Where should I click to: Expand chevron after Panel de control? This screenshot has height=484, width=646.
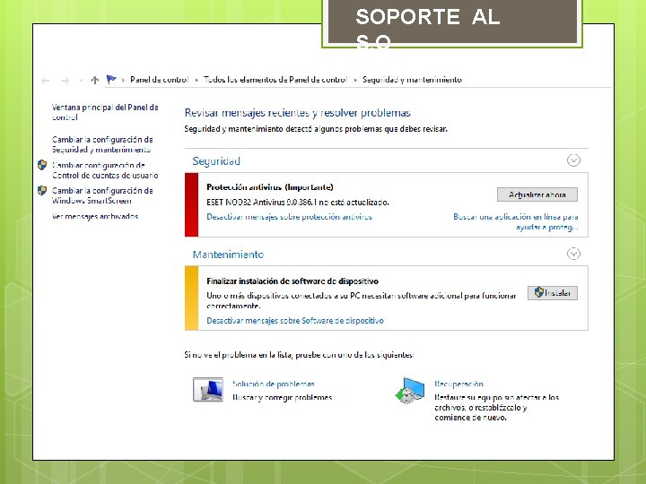click(x=196, y=81)
